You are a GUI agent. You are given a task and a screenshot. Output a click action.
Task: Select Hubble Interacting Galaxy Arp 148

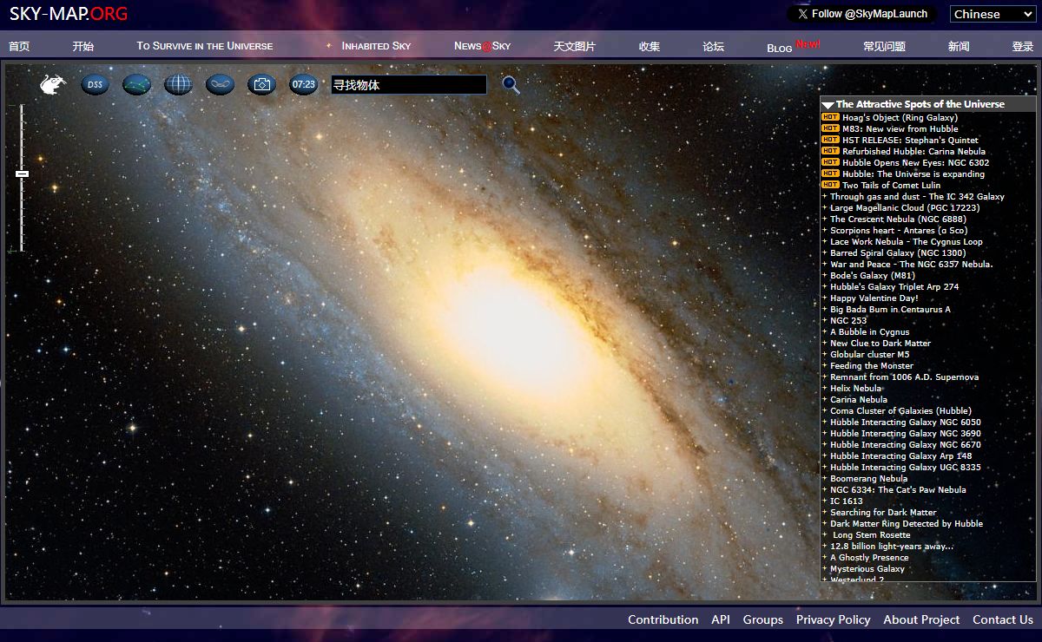click(901, 455)
